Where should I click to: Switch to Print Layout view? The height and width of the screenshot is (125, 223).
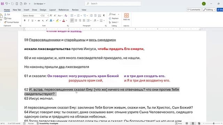point(193,124)
